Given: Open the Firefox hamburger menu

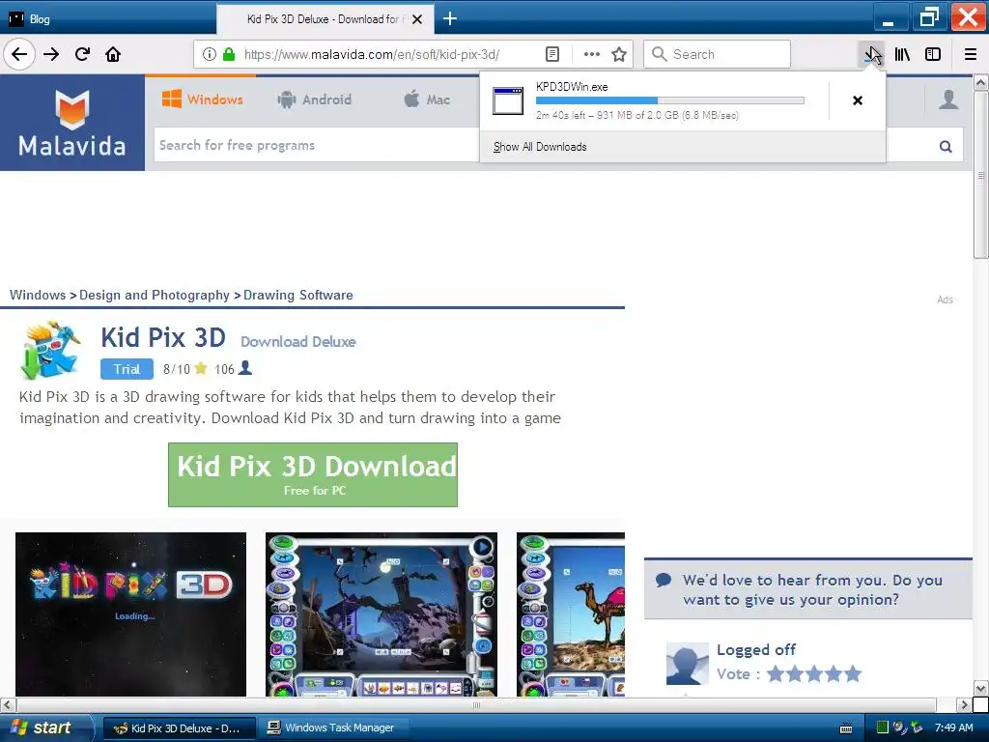Looking at the screenshot, I should coord(971,54).
